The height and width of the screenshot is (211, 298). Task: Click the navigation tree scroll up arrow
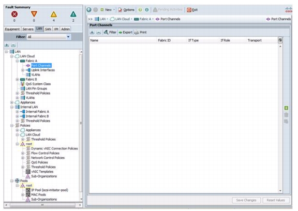tap(81, 52)
